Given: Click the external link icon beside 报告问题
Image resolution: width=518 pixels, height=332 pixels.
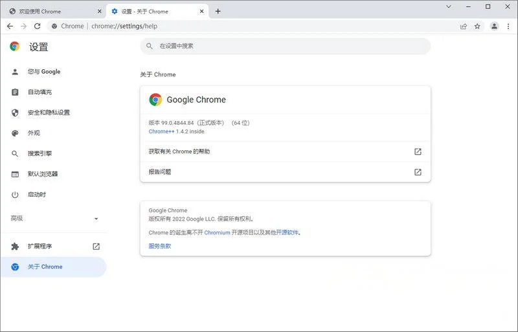Looking at the screenshot, I should click(418, 172).
